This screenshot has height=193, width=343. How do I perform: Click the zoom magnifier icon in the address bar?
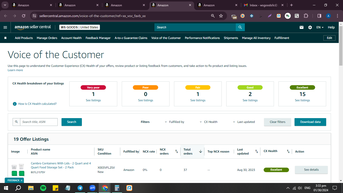tap(213, 16)
